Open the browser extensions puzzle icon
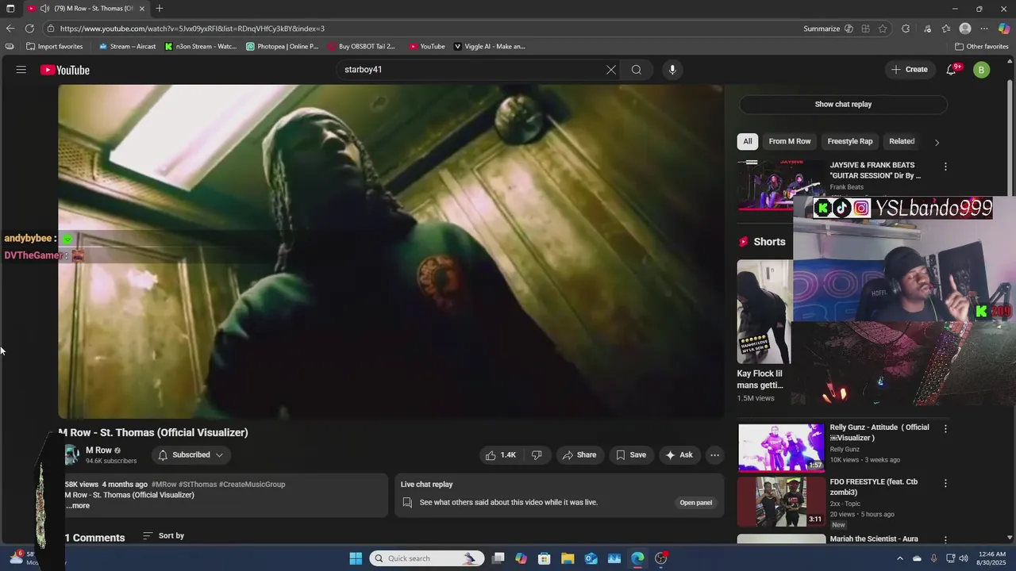 click(906, 29)
